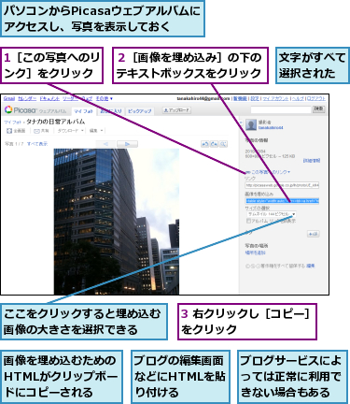This screenshot has height=404, width=350.
Task: Open the ダウンロード dropdown
Action: click(71, 131)
